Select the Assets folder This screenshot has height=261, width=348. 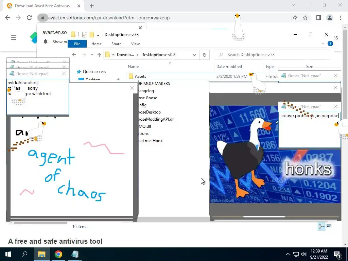tap(140, 76)
